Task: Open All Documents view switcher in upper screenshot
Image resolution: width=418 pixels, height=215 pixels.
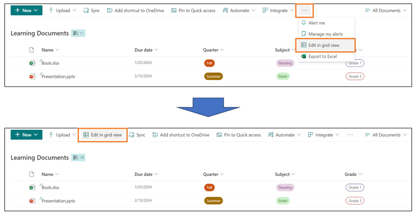Action: [386, 10]
